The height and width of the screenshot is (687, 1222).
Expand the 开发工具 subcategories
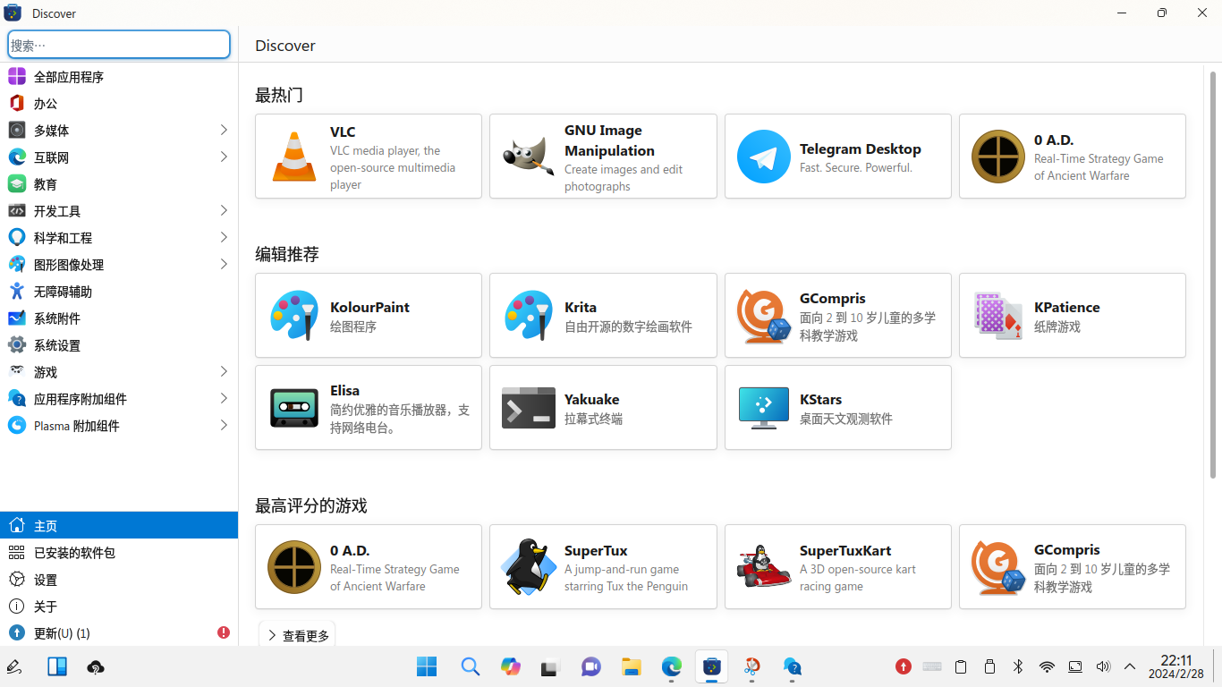point(224,211)
